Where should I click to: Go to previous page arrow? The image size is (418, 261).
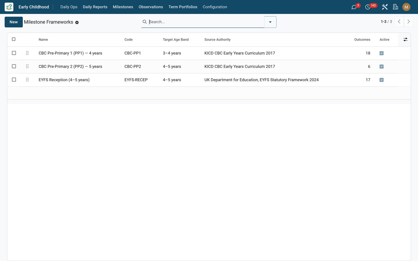(399, 22)
